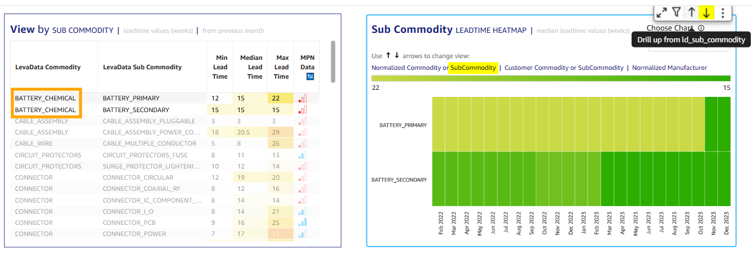The width and height of the screenshot is (752, 256).
Task: Open MPN data bars icon for BATTERY_SECONDARY
Action: 303,110
